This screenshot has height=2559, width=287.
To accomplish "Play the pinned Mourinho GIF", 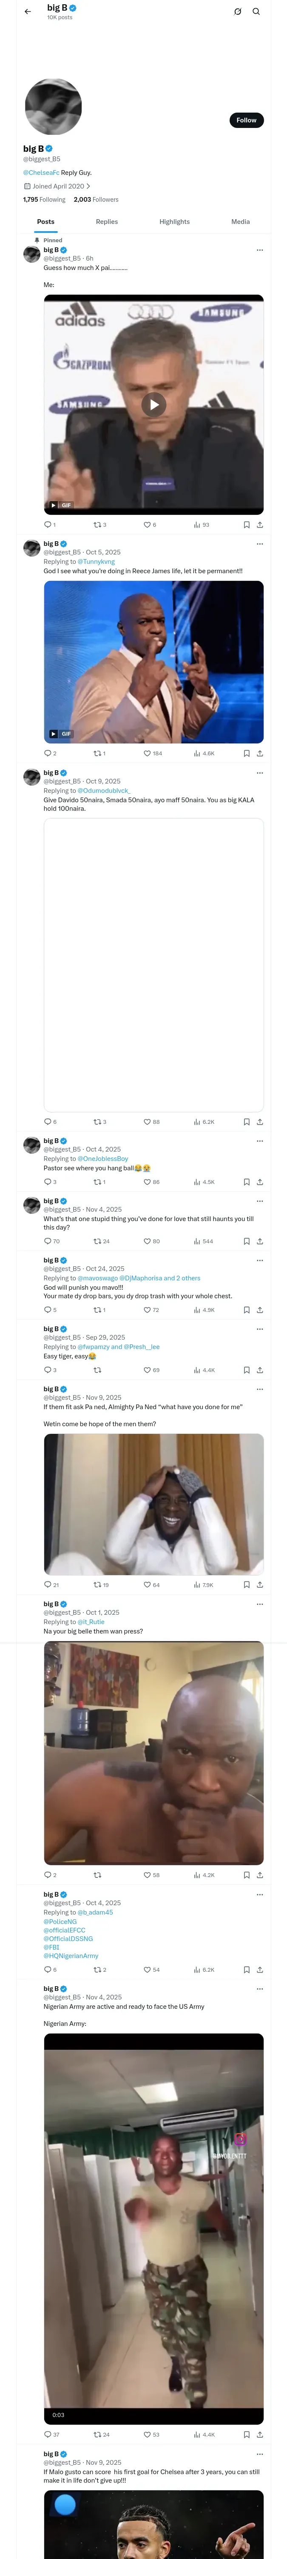I will coord(153,403).
